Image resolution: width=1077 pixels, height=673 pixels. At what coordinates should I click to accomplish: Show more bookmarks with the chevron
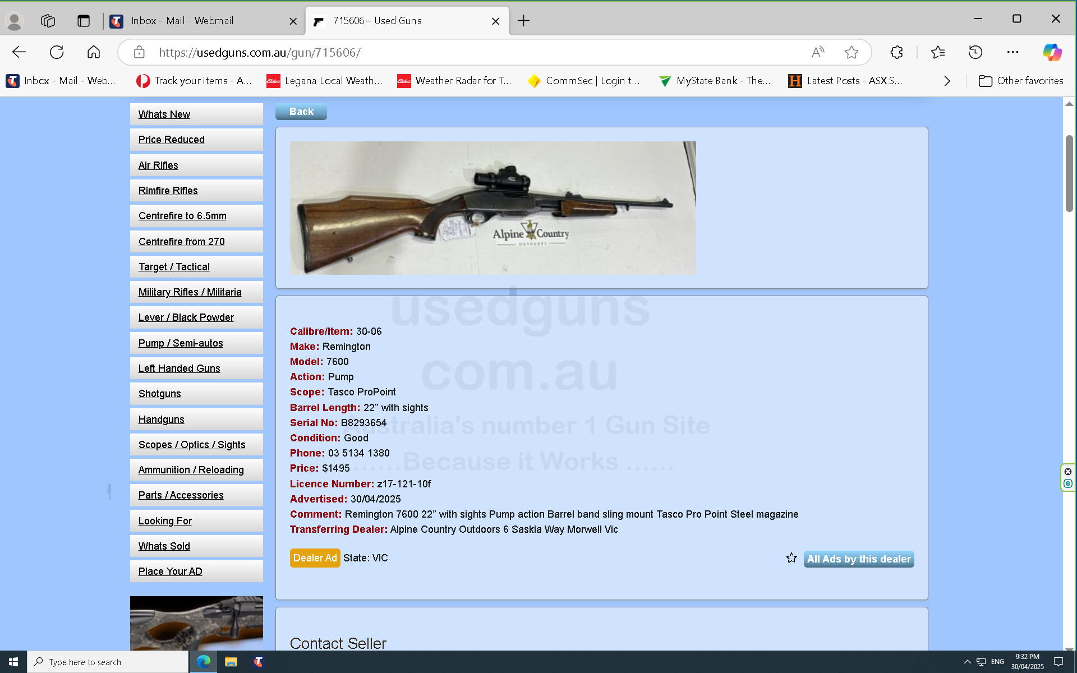point(947,81)
